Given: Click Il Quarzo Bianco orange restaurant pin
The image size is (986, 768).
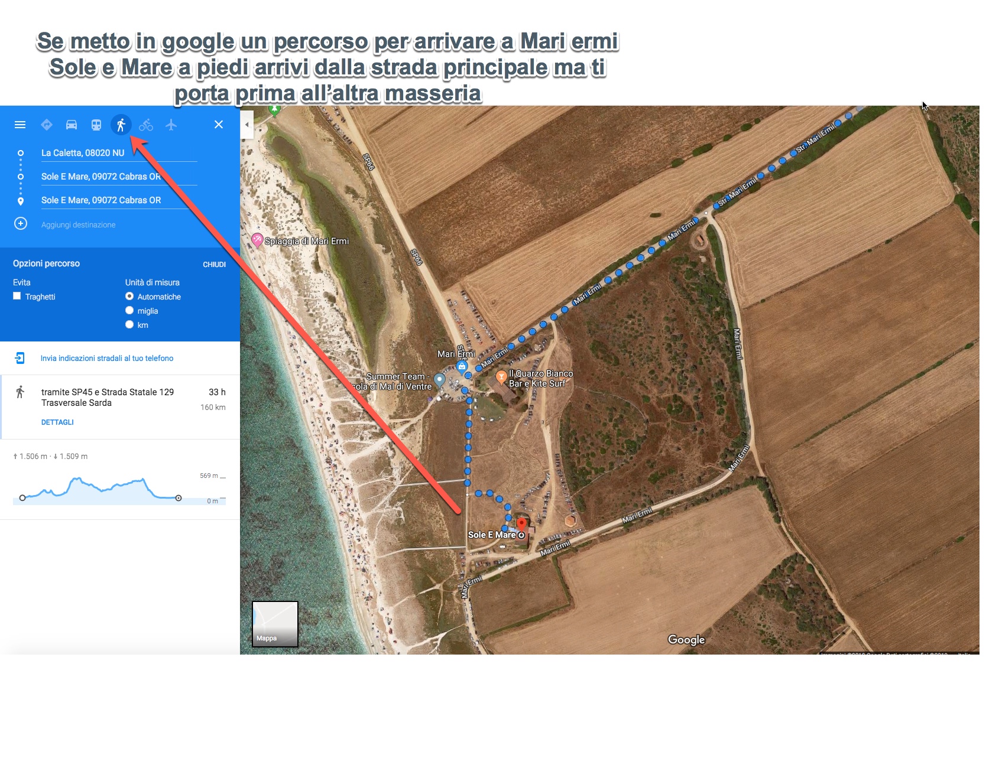Looking at the screenshot, I should click(501, 376).
